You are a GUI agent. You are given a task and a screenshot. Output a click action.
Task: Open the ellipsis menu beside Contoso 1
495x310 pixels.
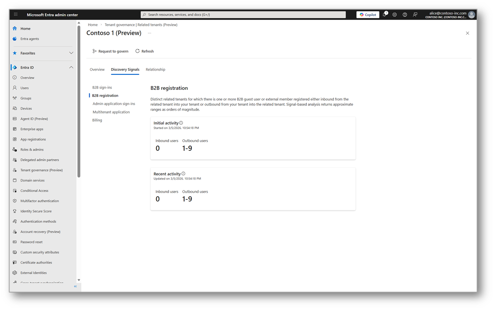coord(149,33)
